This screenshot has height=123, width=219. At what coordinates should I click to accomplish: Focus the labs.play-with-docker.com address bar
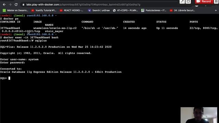[x=83, y=4]
